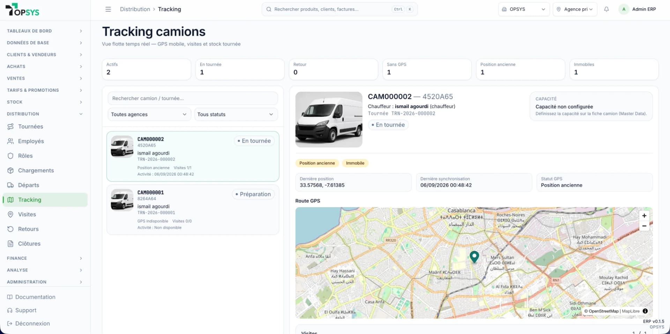Click the Employés people icon
The height and width of the screenshot is (334, 670).
point(10,141)
